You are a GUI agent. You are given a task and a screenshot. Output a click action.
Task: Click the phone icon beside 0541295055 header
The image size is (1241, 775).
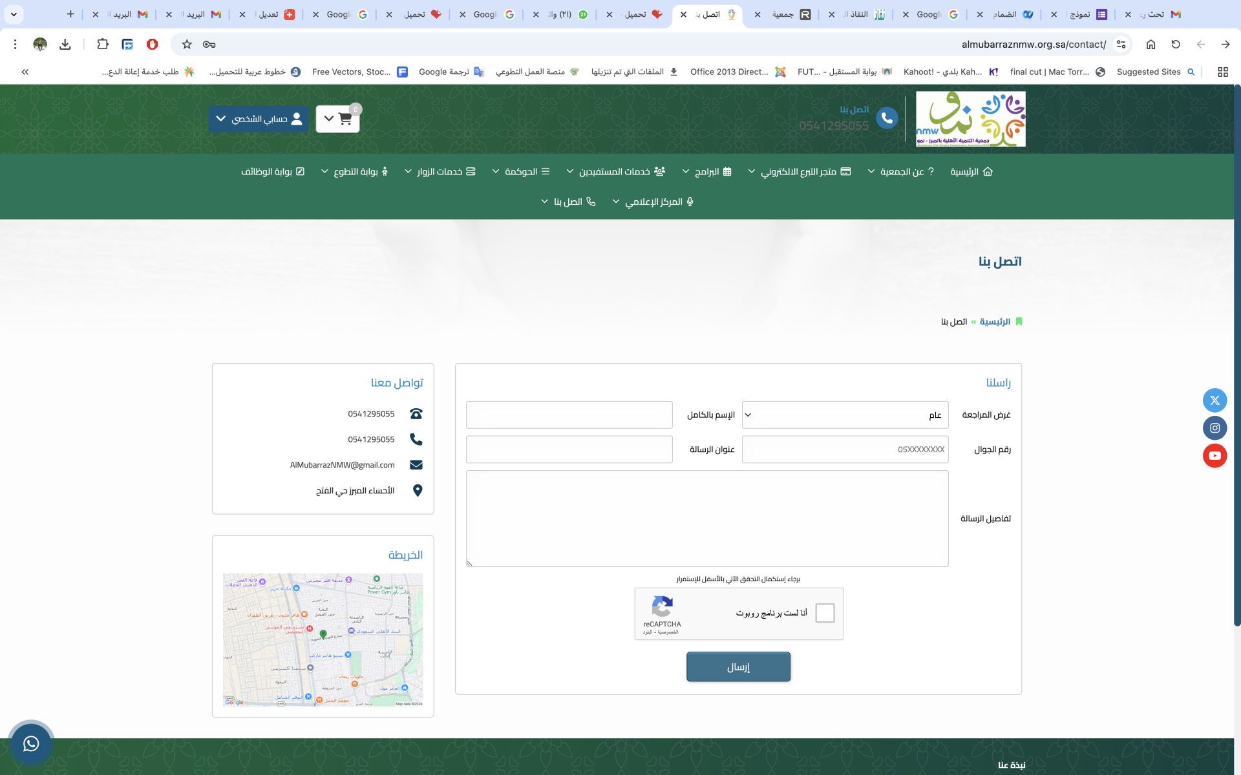(x=887, y=118)
